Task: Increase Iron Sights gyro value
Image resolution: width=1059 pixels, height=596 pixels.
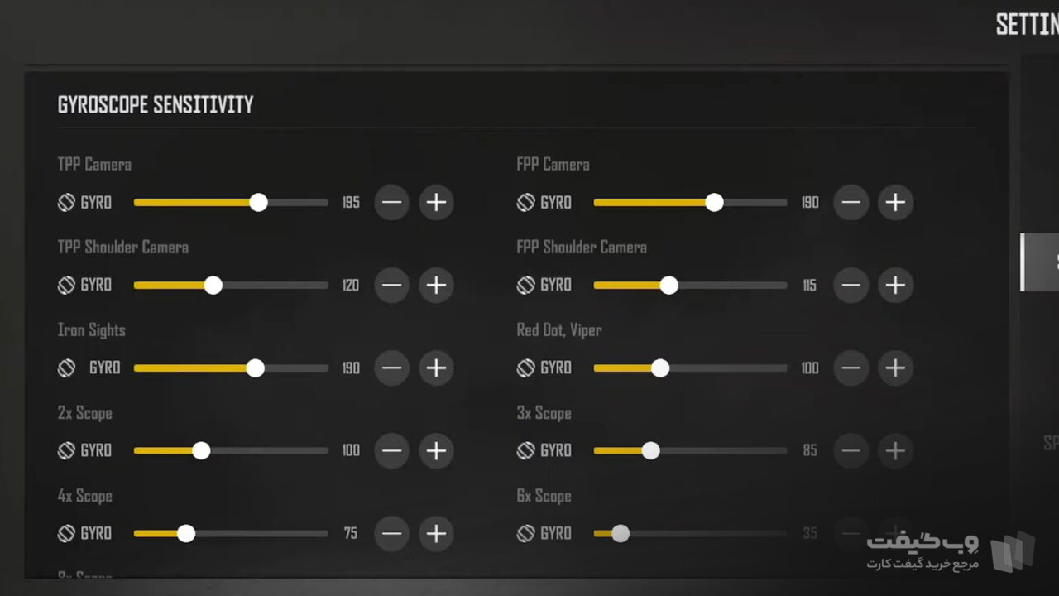Action: pos(436,368)
